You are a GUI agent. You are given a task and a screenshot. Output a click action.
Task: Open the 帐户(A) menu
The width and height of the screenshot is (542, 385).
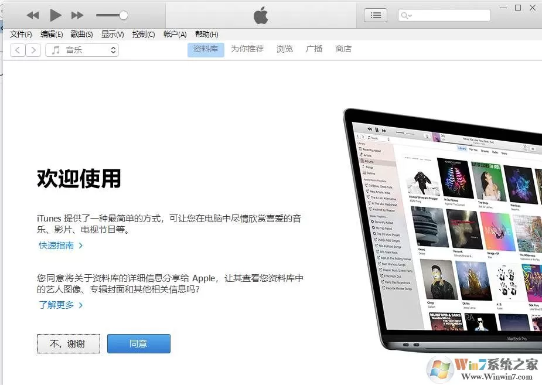click(x=175, y=34)
